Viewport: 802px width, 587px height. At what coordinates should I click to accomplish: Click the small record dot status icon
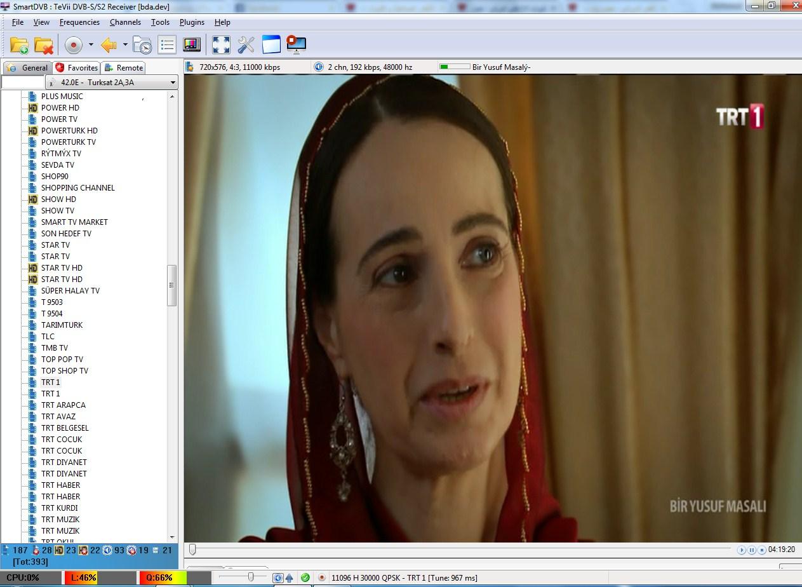tap(322, 577)
